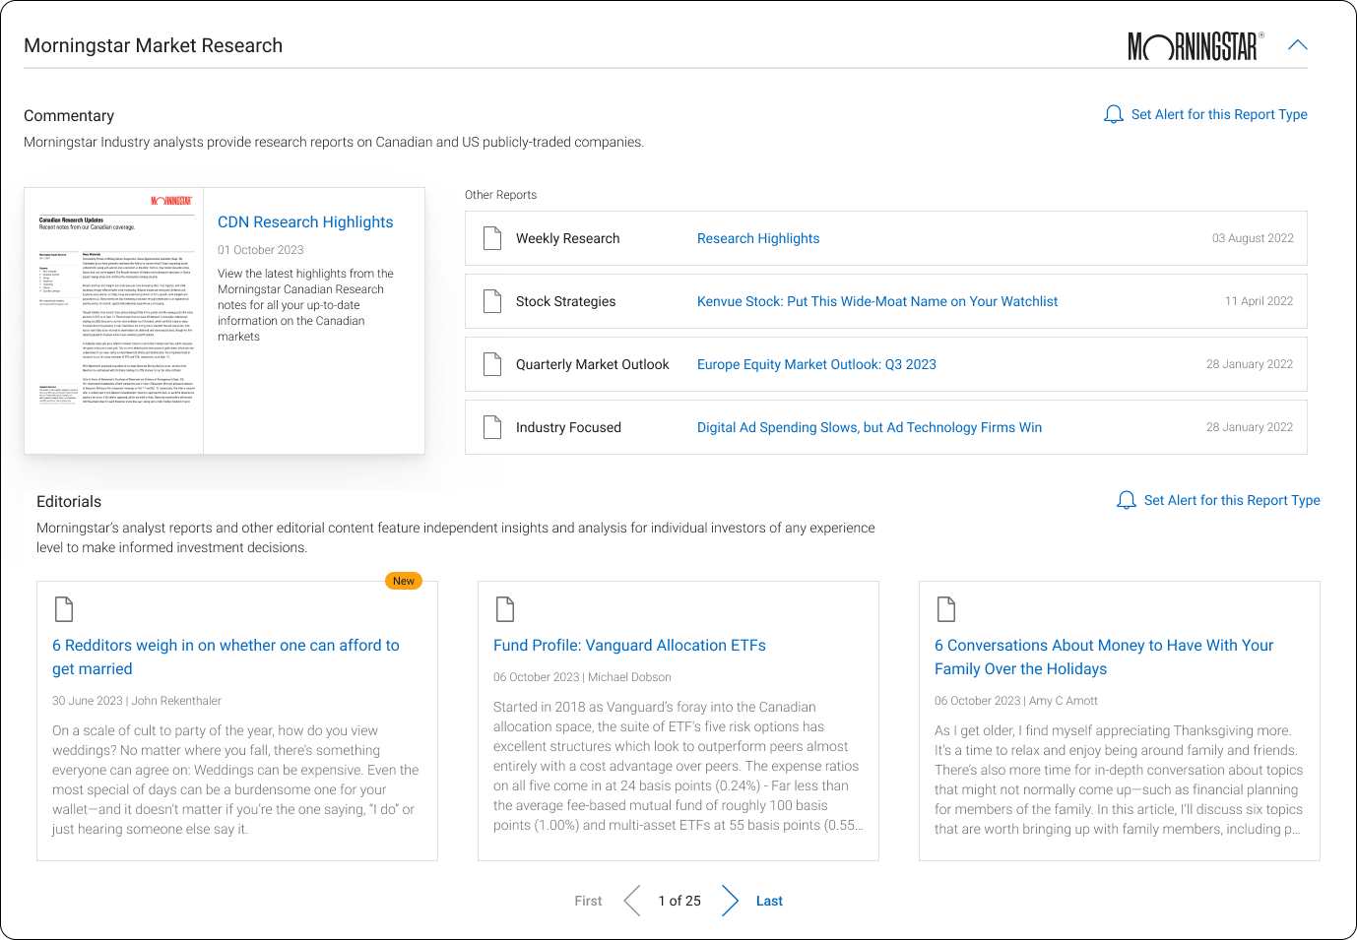The image size is (1357, 940).
Task: Click document icon on Redditors article card
Action: pos(64,609)
